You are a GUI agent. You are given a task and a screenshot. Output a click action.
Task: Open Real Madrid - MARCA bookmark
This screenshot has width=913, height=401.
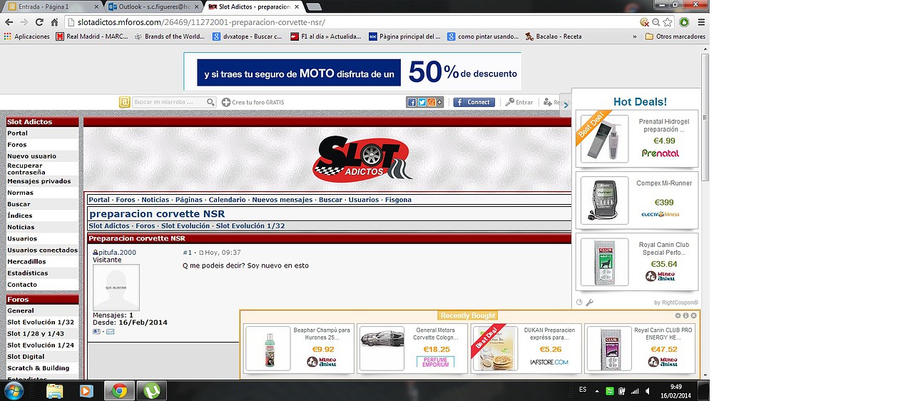pyautogui.click(x=92, y=36)
